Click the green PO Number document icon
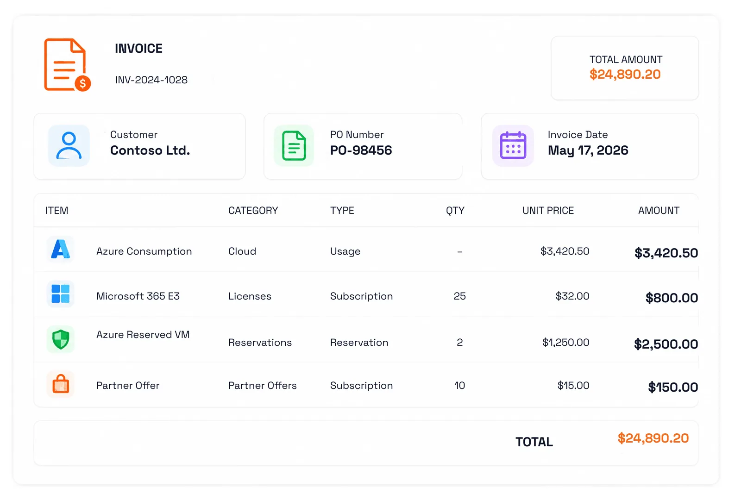The height and width of the screenshot is (500, 741). (x=294, y=145)
